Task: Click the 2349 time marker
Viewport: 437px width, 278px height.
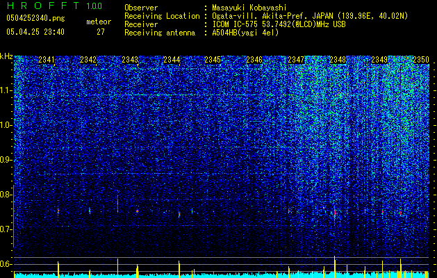Action: pos(379,60)
